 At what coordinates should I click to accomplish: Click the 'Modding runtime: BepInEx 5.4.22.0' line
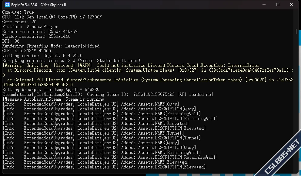pyautogui.click(x=42, y=56)
